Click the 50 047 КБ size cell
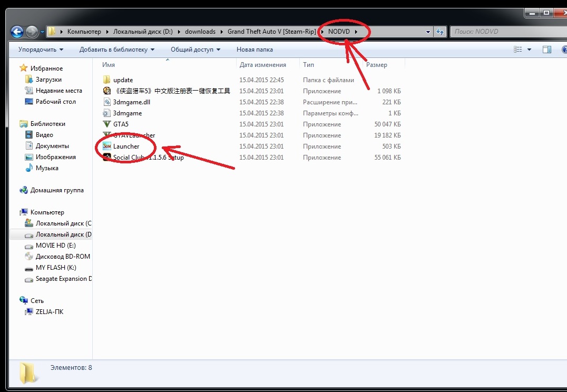567x392 pixels. point(387,124)
